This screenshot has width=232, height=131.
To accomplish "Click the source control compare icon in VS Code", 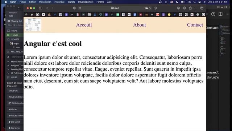I will pos(213,14).
